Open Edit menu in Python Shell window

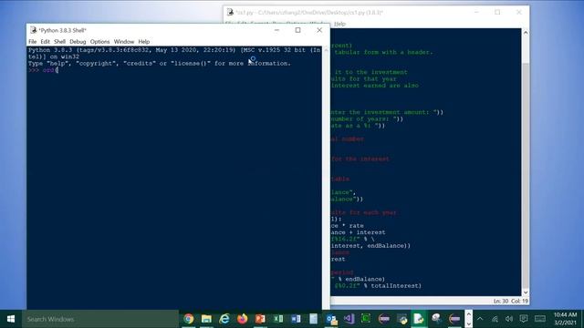45,42
